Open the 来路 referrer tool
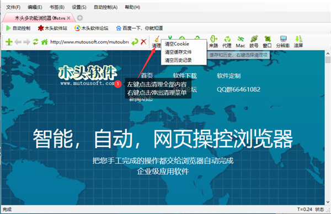 [213, 42]
